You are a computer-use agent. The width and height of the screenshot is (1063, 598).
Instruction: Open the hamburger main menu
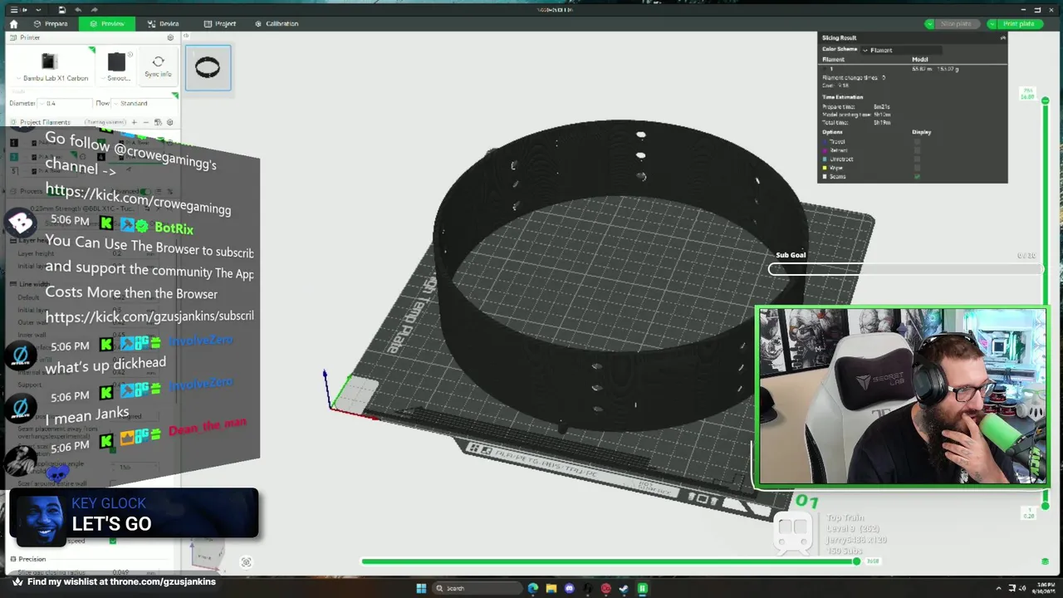[13, 9]
